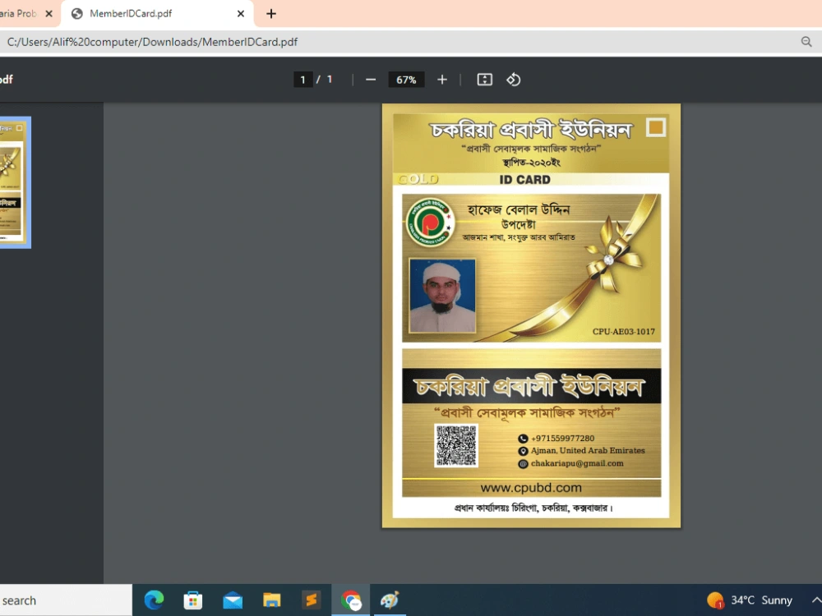Zoom out with the minus button
This screenshot has height=616, width=822.
pos(371,80)
